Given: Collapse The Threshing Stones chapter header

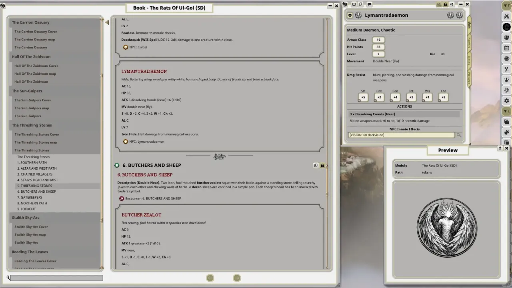Looking at the screenshot, I should [x=55, y=125].
